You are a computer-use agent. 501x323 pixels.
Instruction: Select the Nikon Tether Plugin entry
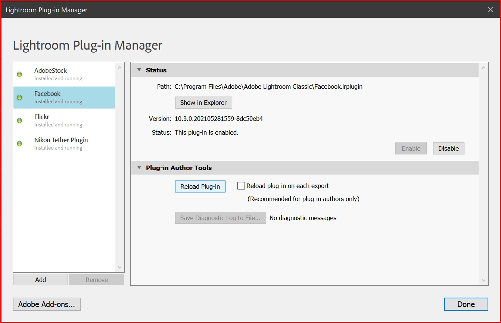[x=64, y=144]
